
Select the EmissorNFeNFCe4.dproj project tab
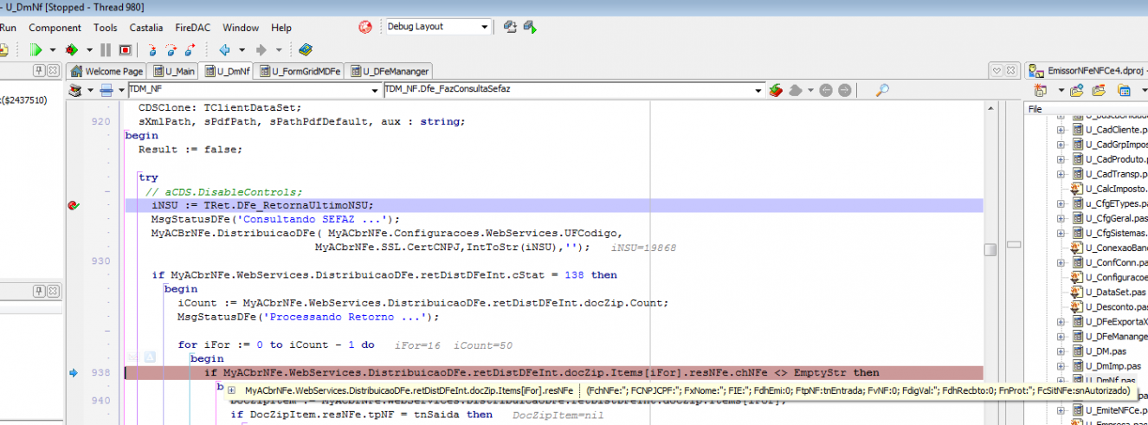pos(1089,71)
